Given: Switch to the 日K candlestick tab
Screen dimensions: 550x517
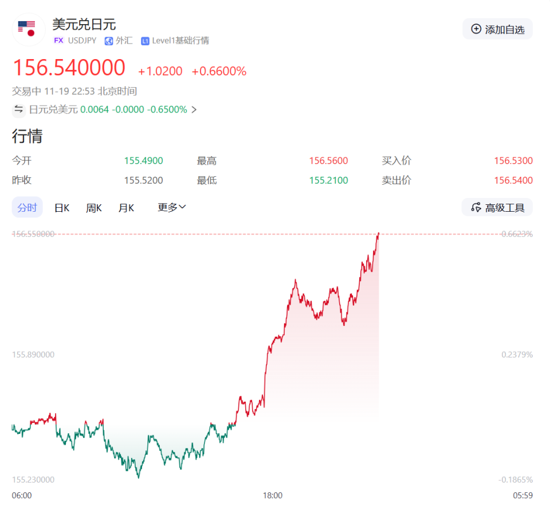Looking at the screenshot, I should tap(61, 207).
